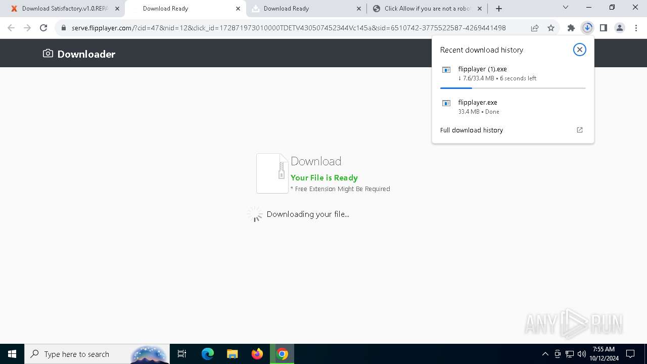Click the volume speaker tray icon
Viewport: 647px width, 364px height.
coord(582,354)
